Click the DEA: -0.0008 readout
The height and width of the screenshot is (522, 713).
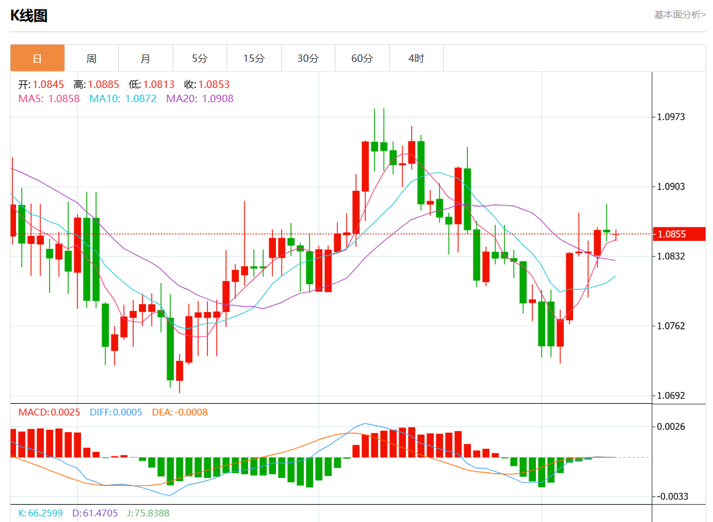(x=179, y=412)
